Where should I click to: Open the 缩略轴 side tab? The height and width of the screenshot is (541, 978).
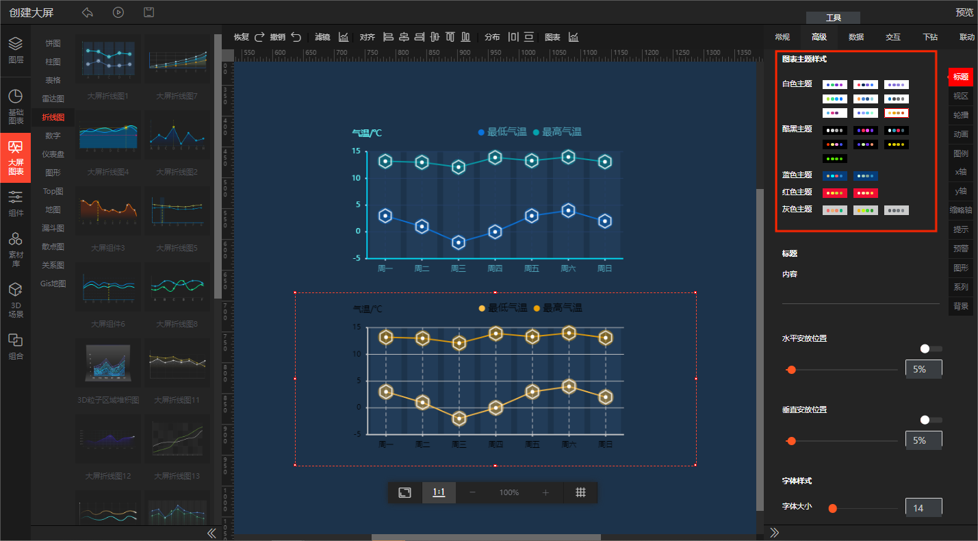961,210
